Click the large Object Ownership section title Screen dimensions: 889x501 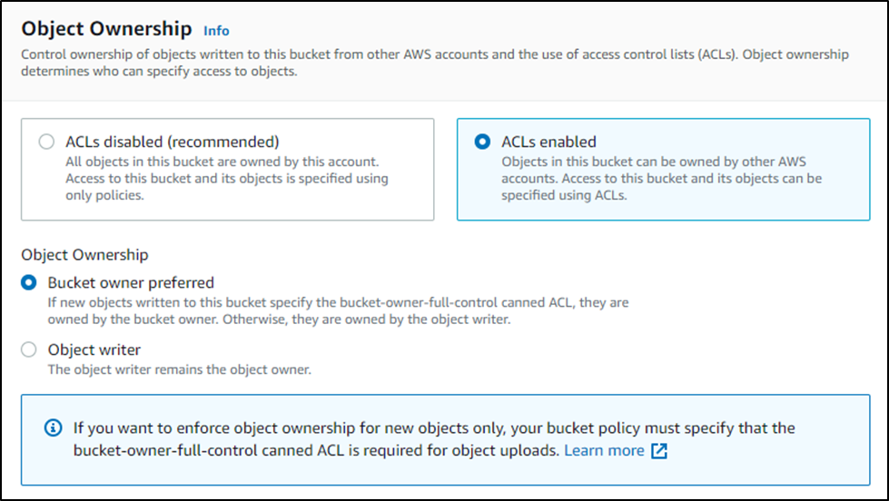(106, 28)
